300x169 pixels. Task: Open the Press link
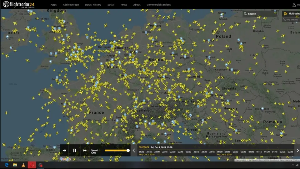click(124, 5)
